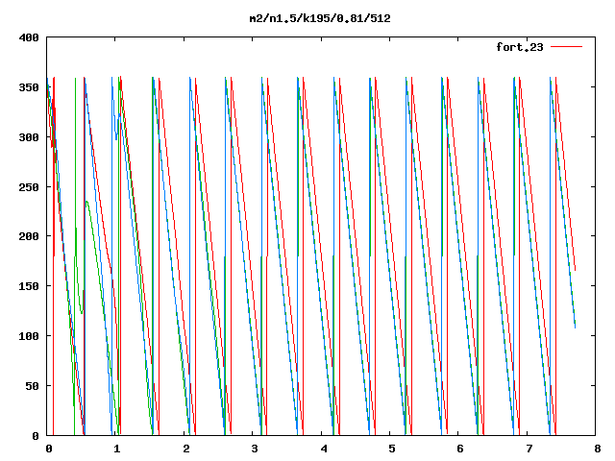Click the y-axis label 150
This screenshot has width=615, height=461.
29,286
